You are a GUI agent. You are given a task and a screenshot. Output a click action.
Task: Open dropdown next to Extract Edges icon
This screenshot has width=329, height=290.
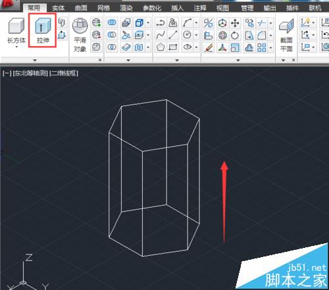[148, 22]
